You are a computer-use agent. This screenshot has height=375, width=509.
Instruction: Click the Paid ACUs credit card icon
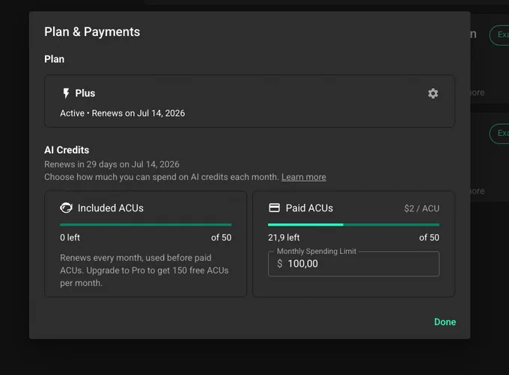click(x=274, y=208)
